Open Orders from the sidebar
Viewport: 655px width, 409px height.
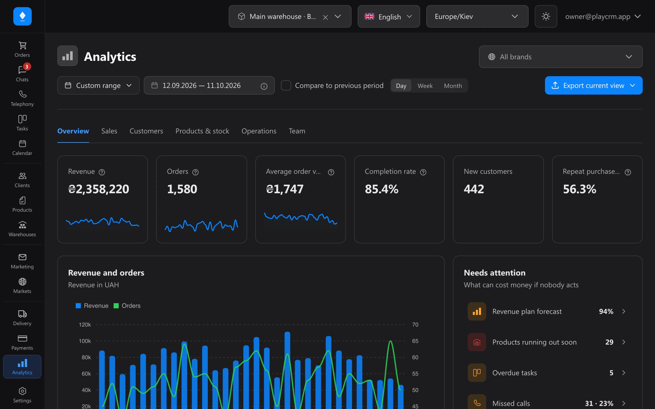pos(22,49)
